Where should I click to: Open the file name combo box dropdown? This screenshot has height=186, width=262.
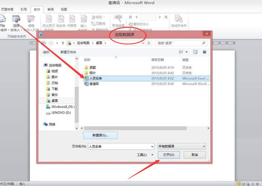tap(152, 147)
